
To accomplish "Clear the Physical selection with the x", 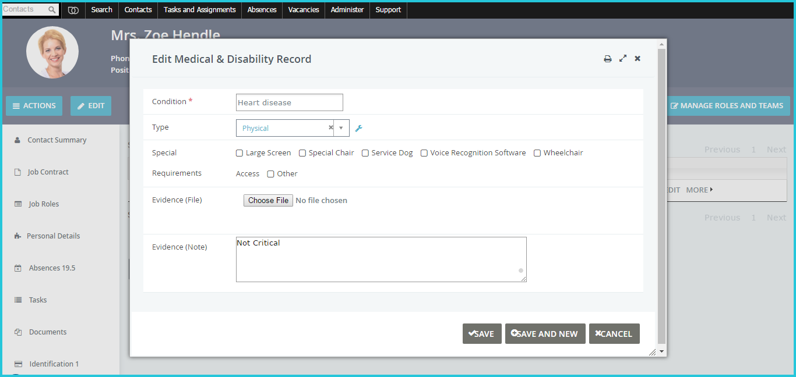I will click(330, 127).
